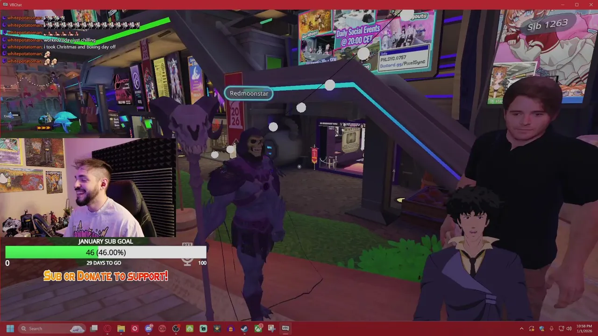Open Task View on the taskbar

click(x=94, y=329)
